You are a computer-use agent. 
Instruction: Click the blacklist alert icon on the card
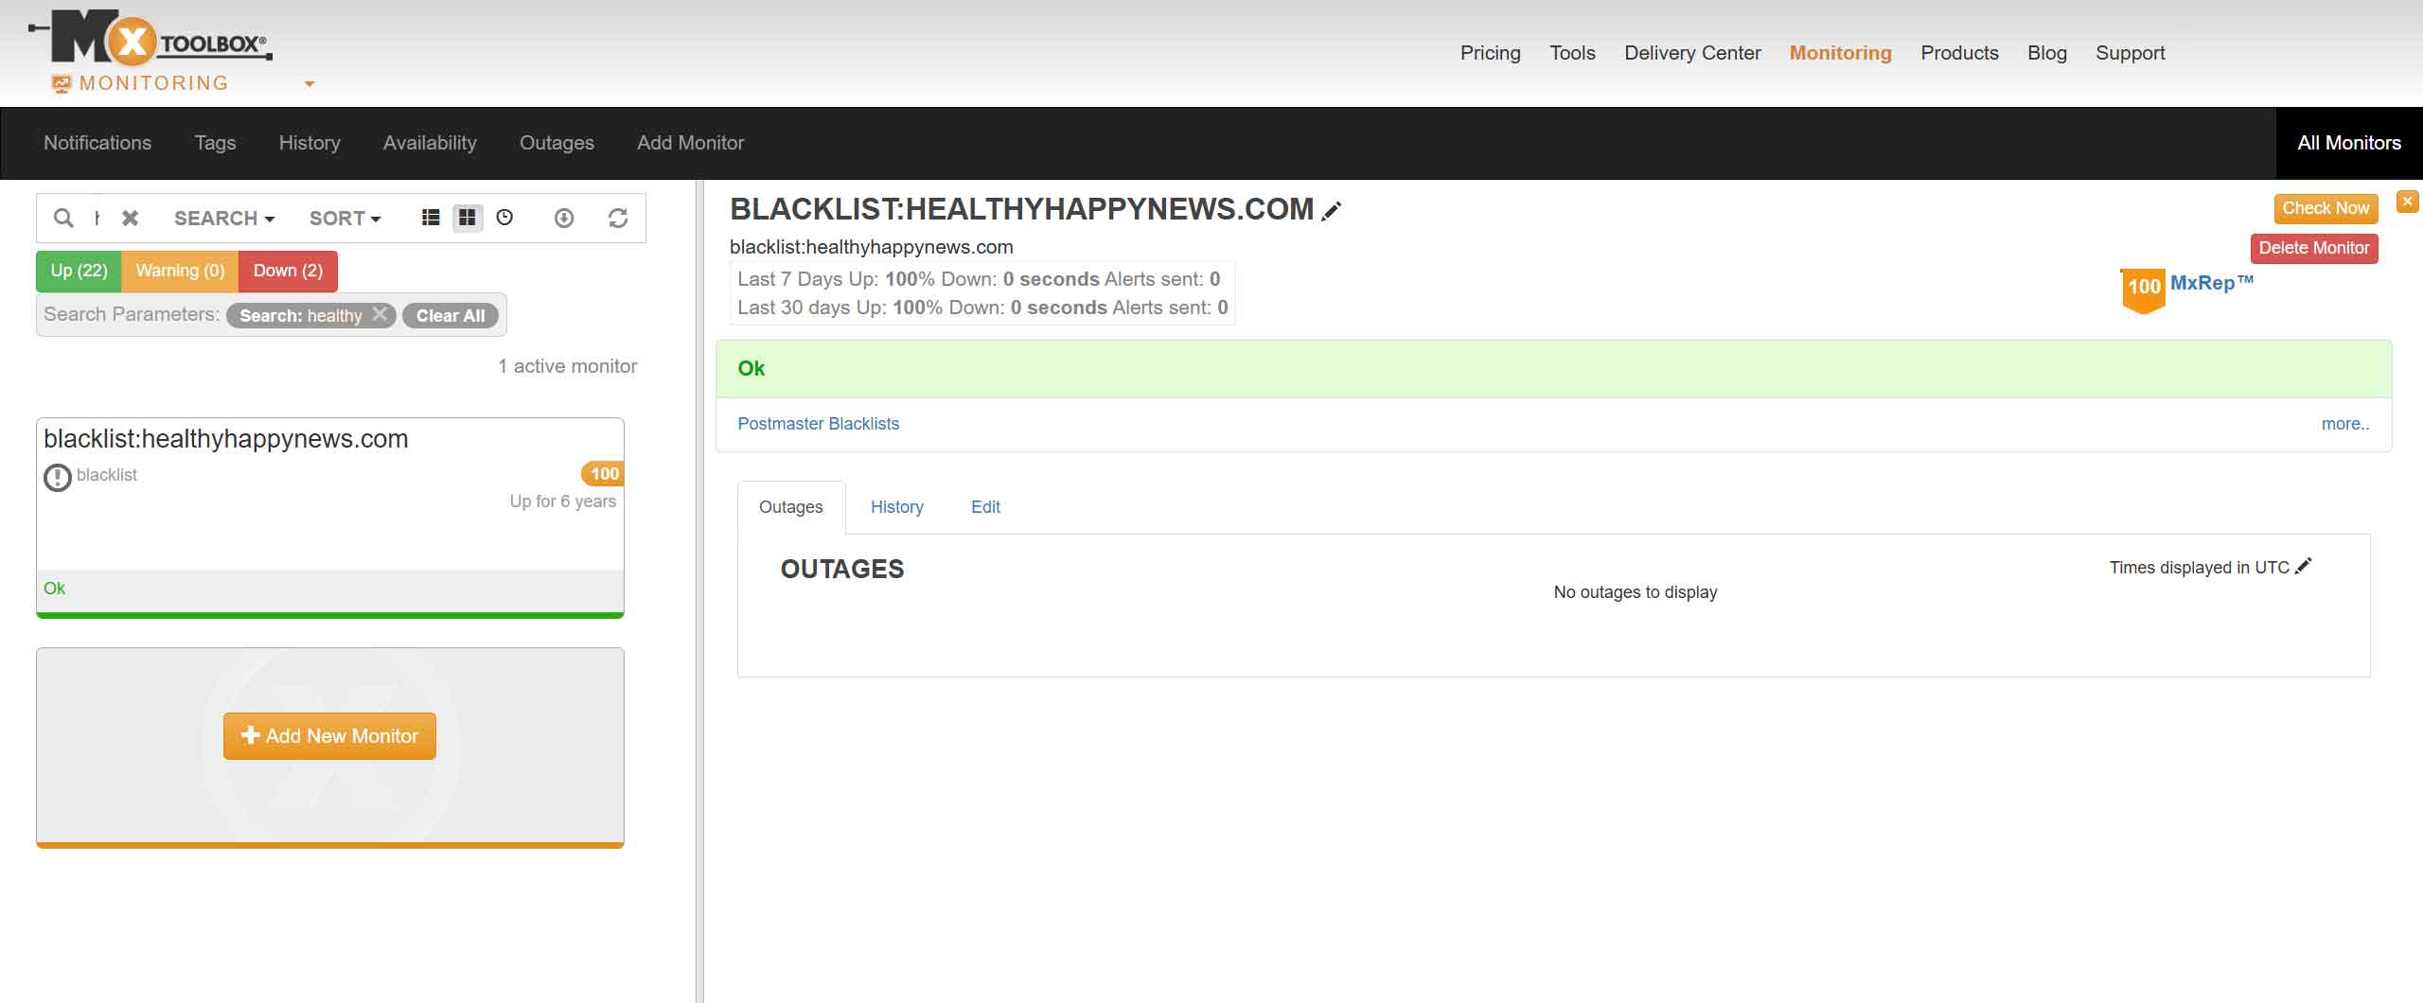[58, 477]
